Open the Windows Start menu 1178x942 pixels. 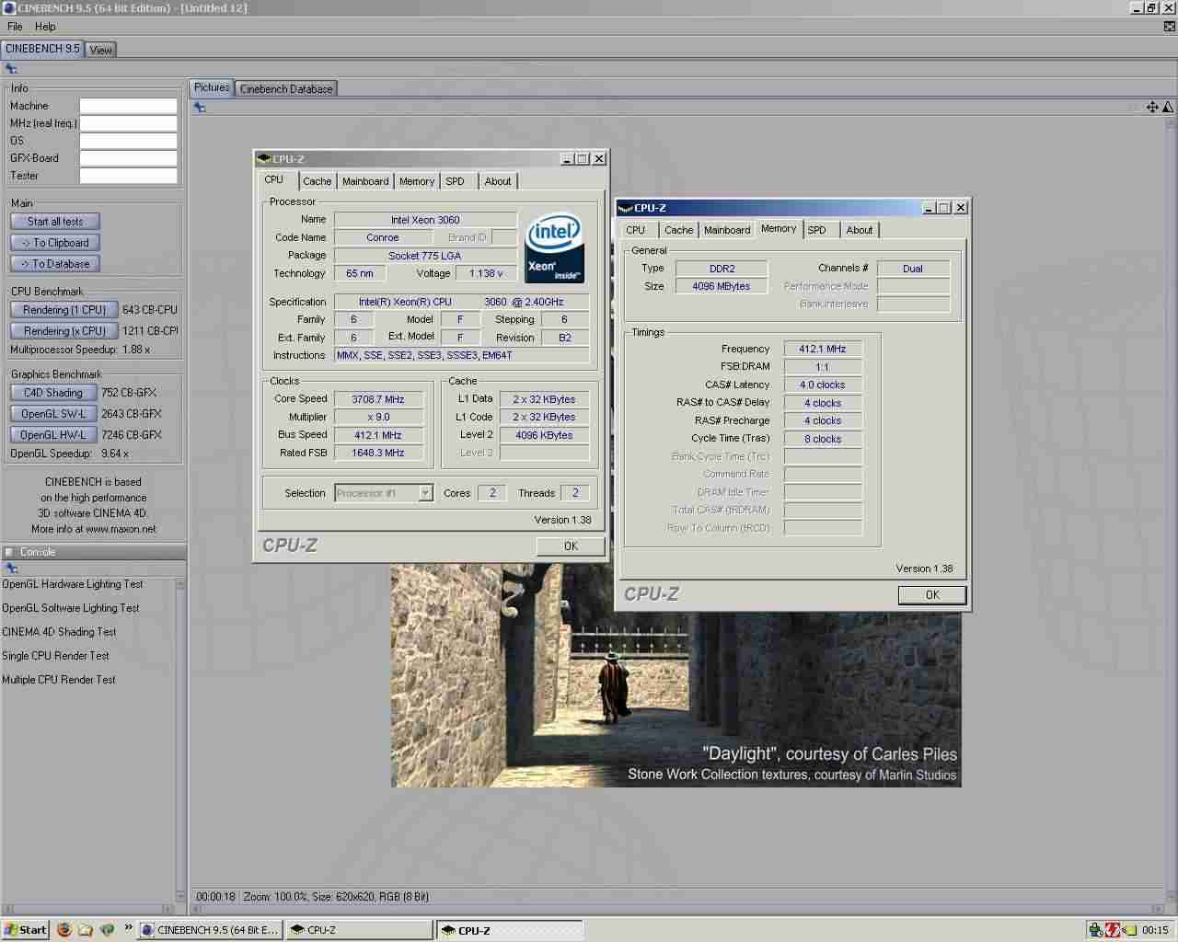[26, 930]
